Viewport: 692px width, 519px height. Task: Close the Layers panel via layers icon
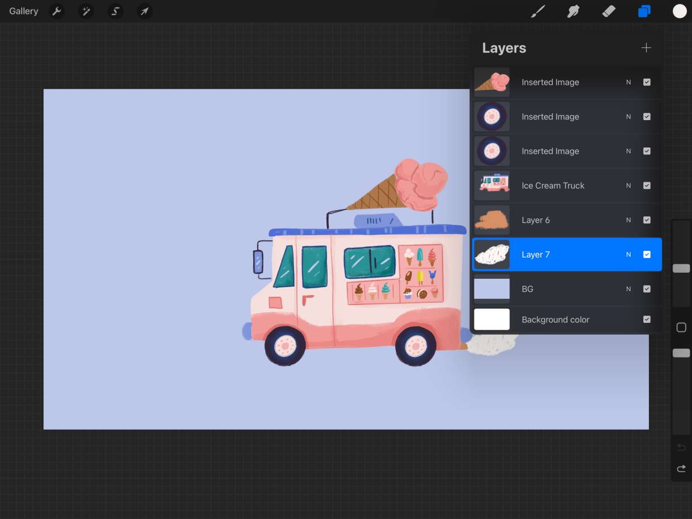[644, 11]
